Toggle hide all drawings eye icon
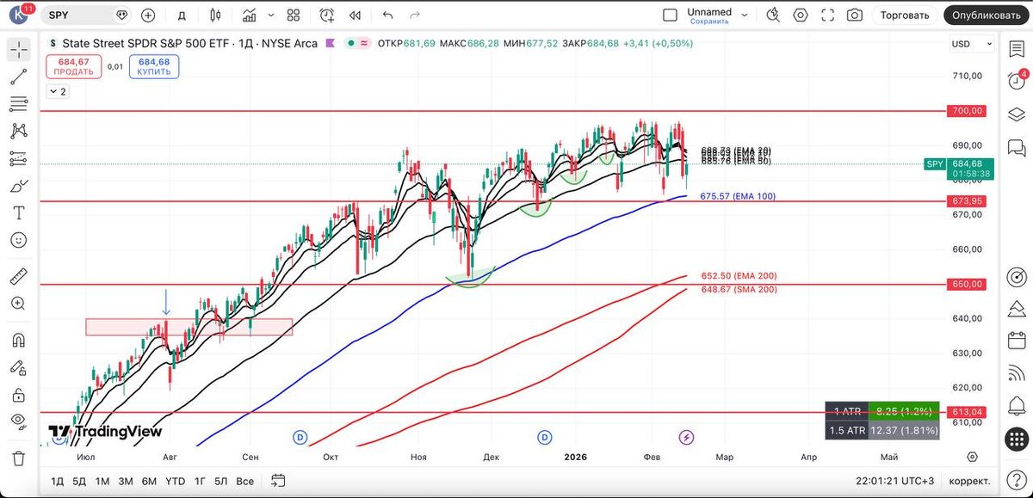The image size is (1033, 498). pyautogui.click(x=18, y=421)
